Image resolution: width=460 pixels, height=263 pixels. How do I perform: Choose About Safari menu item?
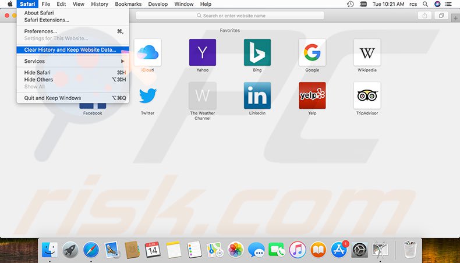click(x=73, y=13)
